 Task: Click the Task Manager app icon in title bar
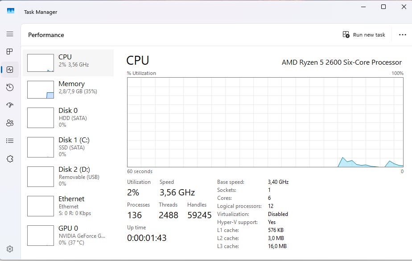(11, 11)
